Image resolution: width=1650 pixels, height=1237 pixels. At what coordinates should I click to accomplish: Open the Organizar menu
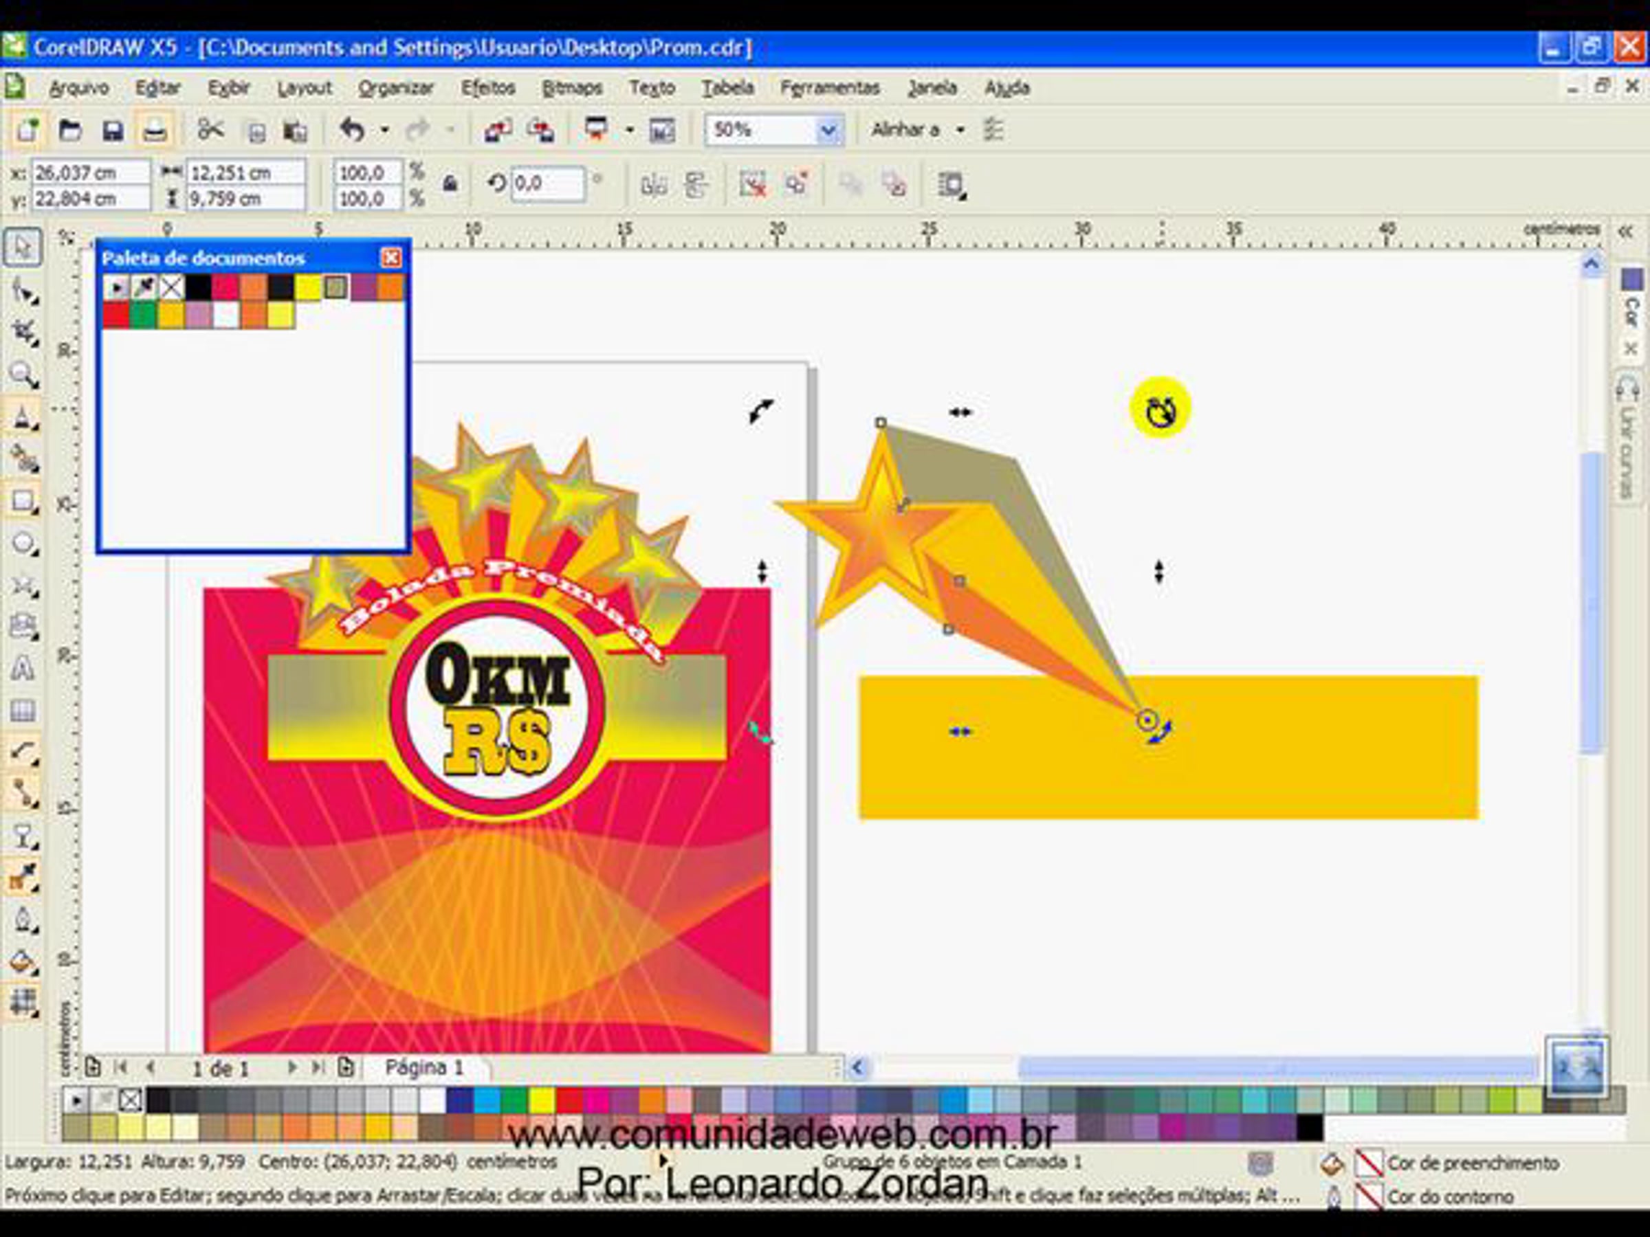[395, 88]
